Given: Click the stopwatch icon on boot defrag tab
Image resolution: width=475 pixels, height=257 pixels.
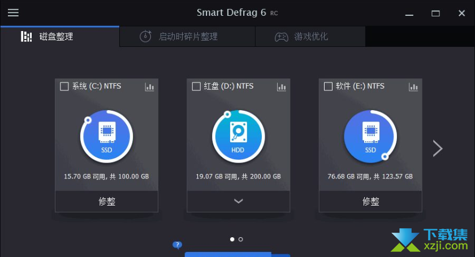Looking at the screenshot, I should click(145, 36).
